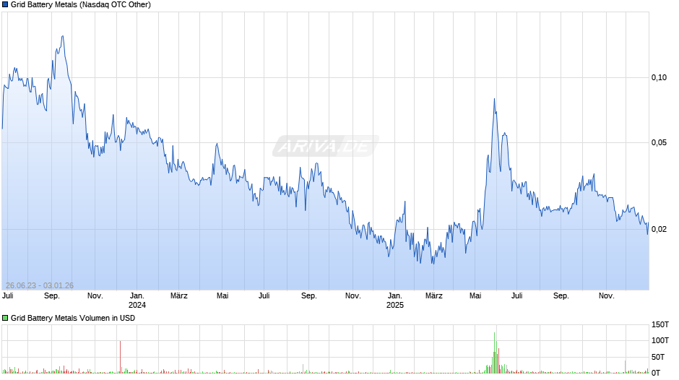Click the blue Grid Battery Metals legend square
The image size is (679, 380).
(x=5, y=5)
